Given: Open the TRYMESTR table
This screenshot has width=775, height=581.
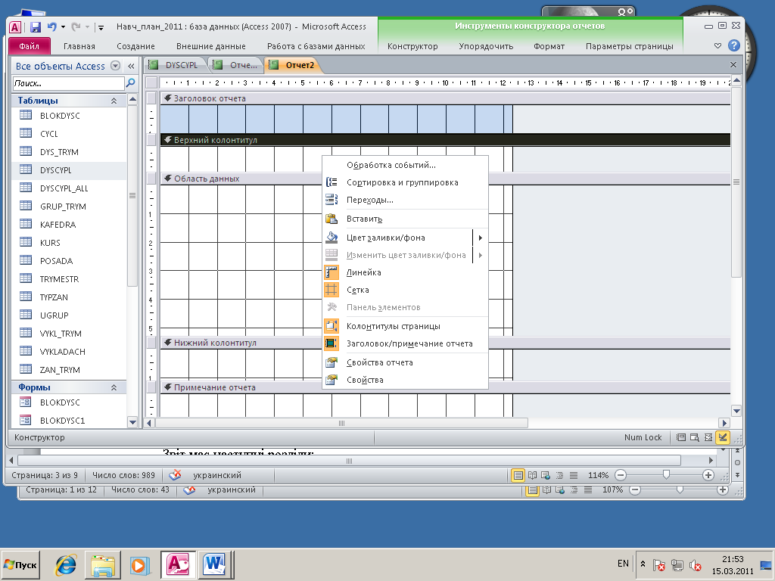Looking at the screenshot, I should tap(59, 279).
